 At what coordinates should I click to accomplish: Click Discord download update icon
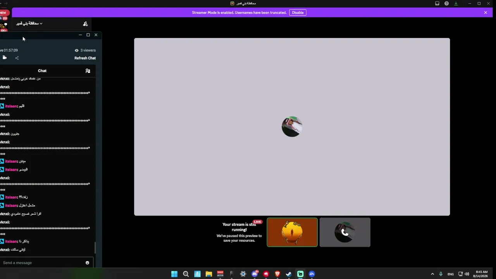[x=456, y=3]
